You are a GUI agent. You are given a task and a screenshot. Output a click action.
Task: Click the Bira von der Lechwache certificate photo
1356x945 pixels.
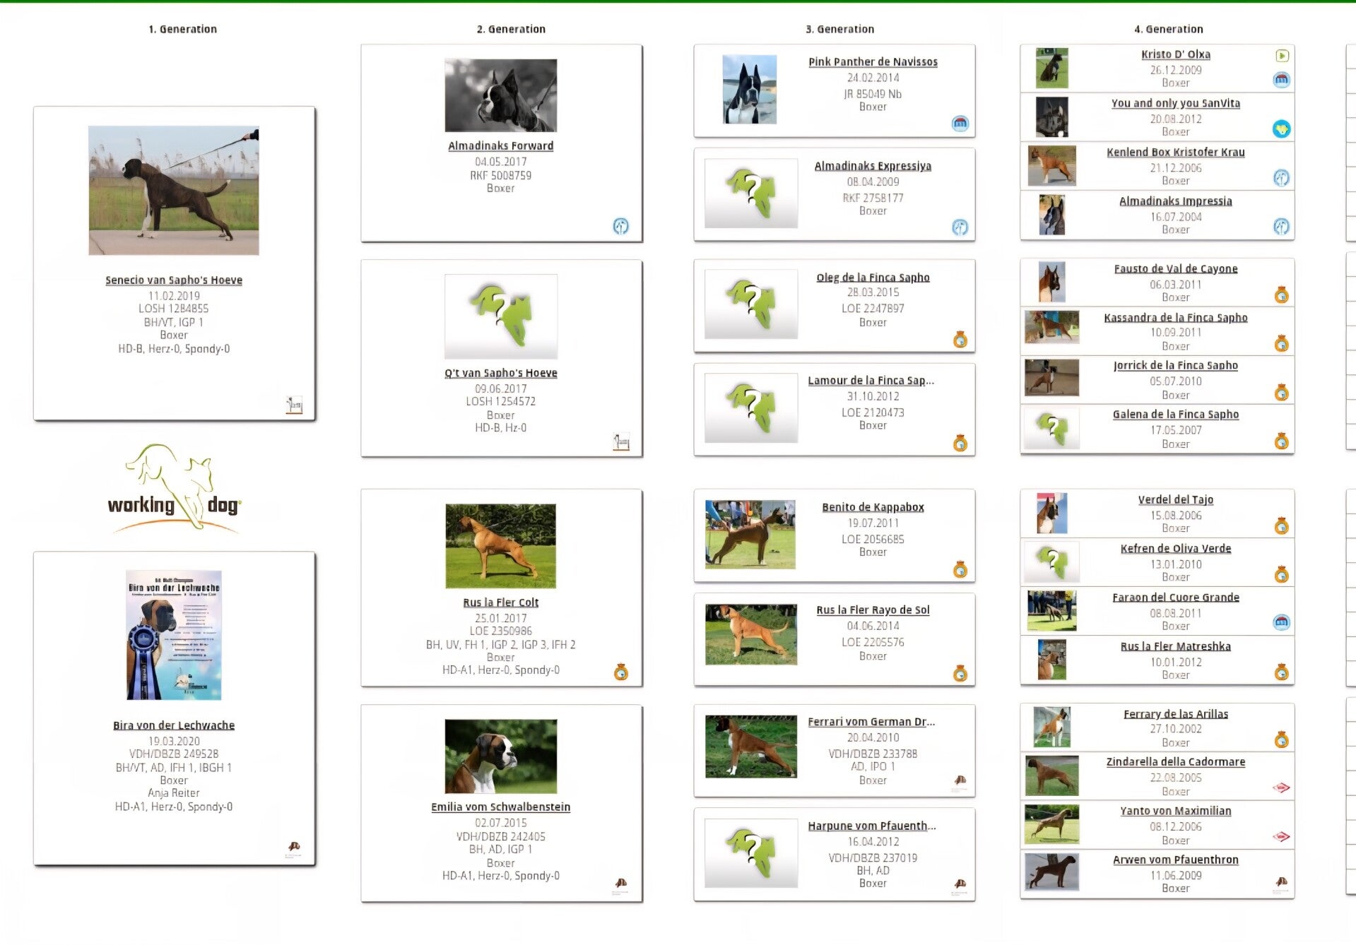174,635
